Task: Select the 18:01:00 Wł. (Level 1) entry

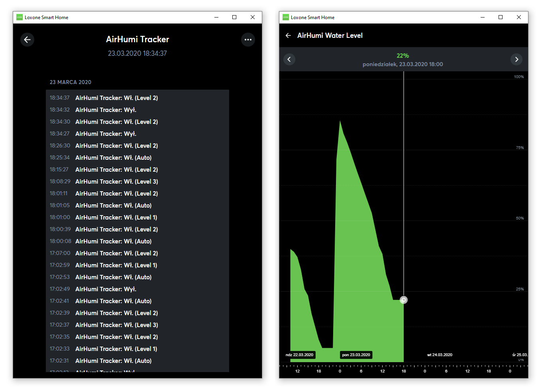Action: pyautogui.click(x=137, y=218)
